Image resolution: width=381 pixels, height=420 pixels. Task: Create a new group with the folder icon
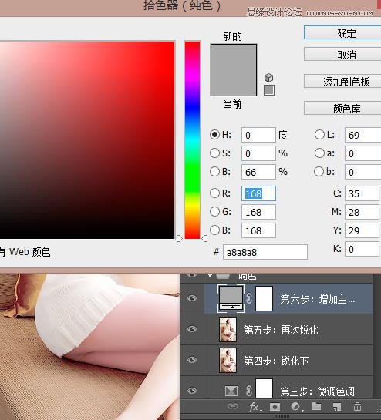coord(316,406)
